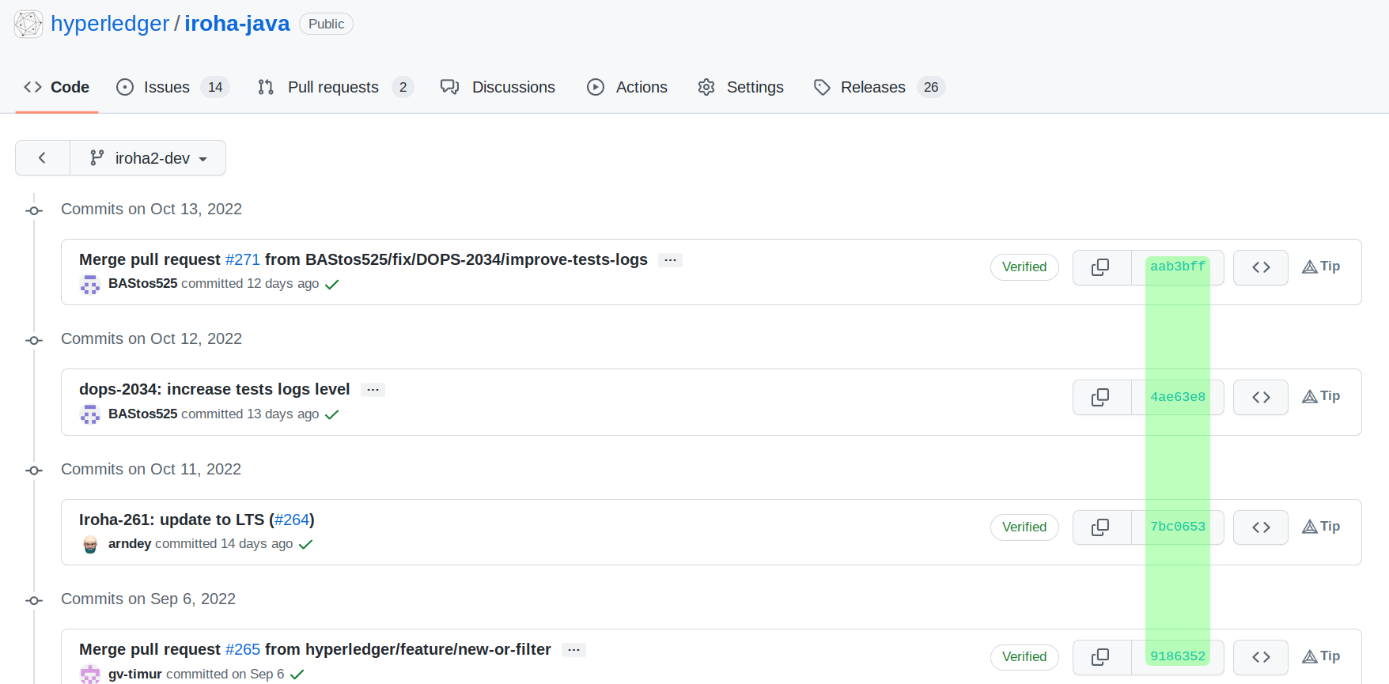
Task: Open the hyperledger organization avatar
Action: (x=28, y=24)
